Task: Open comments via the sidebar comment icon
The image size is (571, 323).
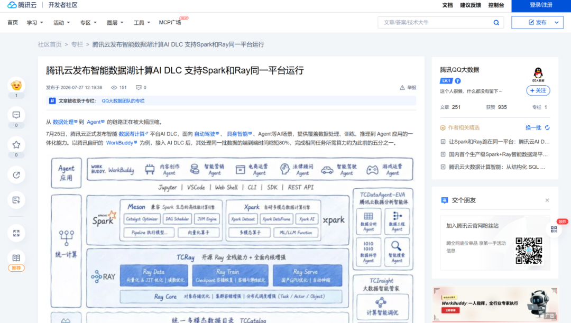Action: 16,115
